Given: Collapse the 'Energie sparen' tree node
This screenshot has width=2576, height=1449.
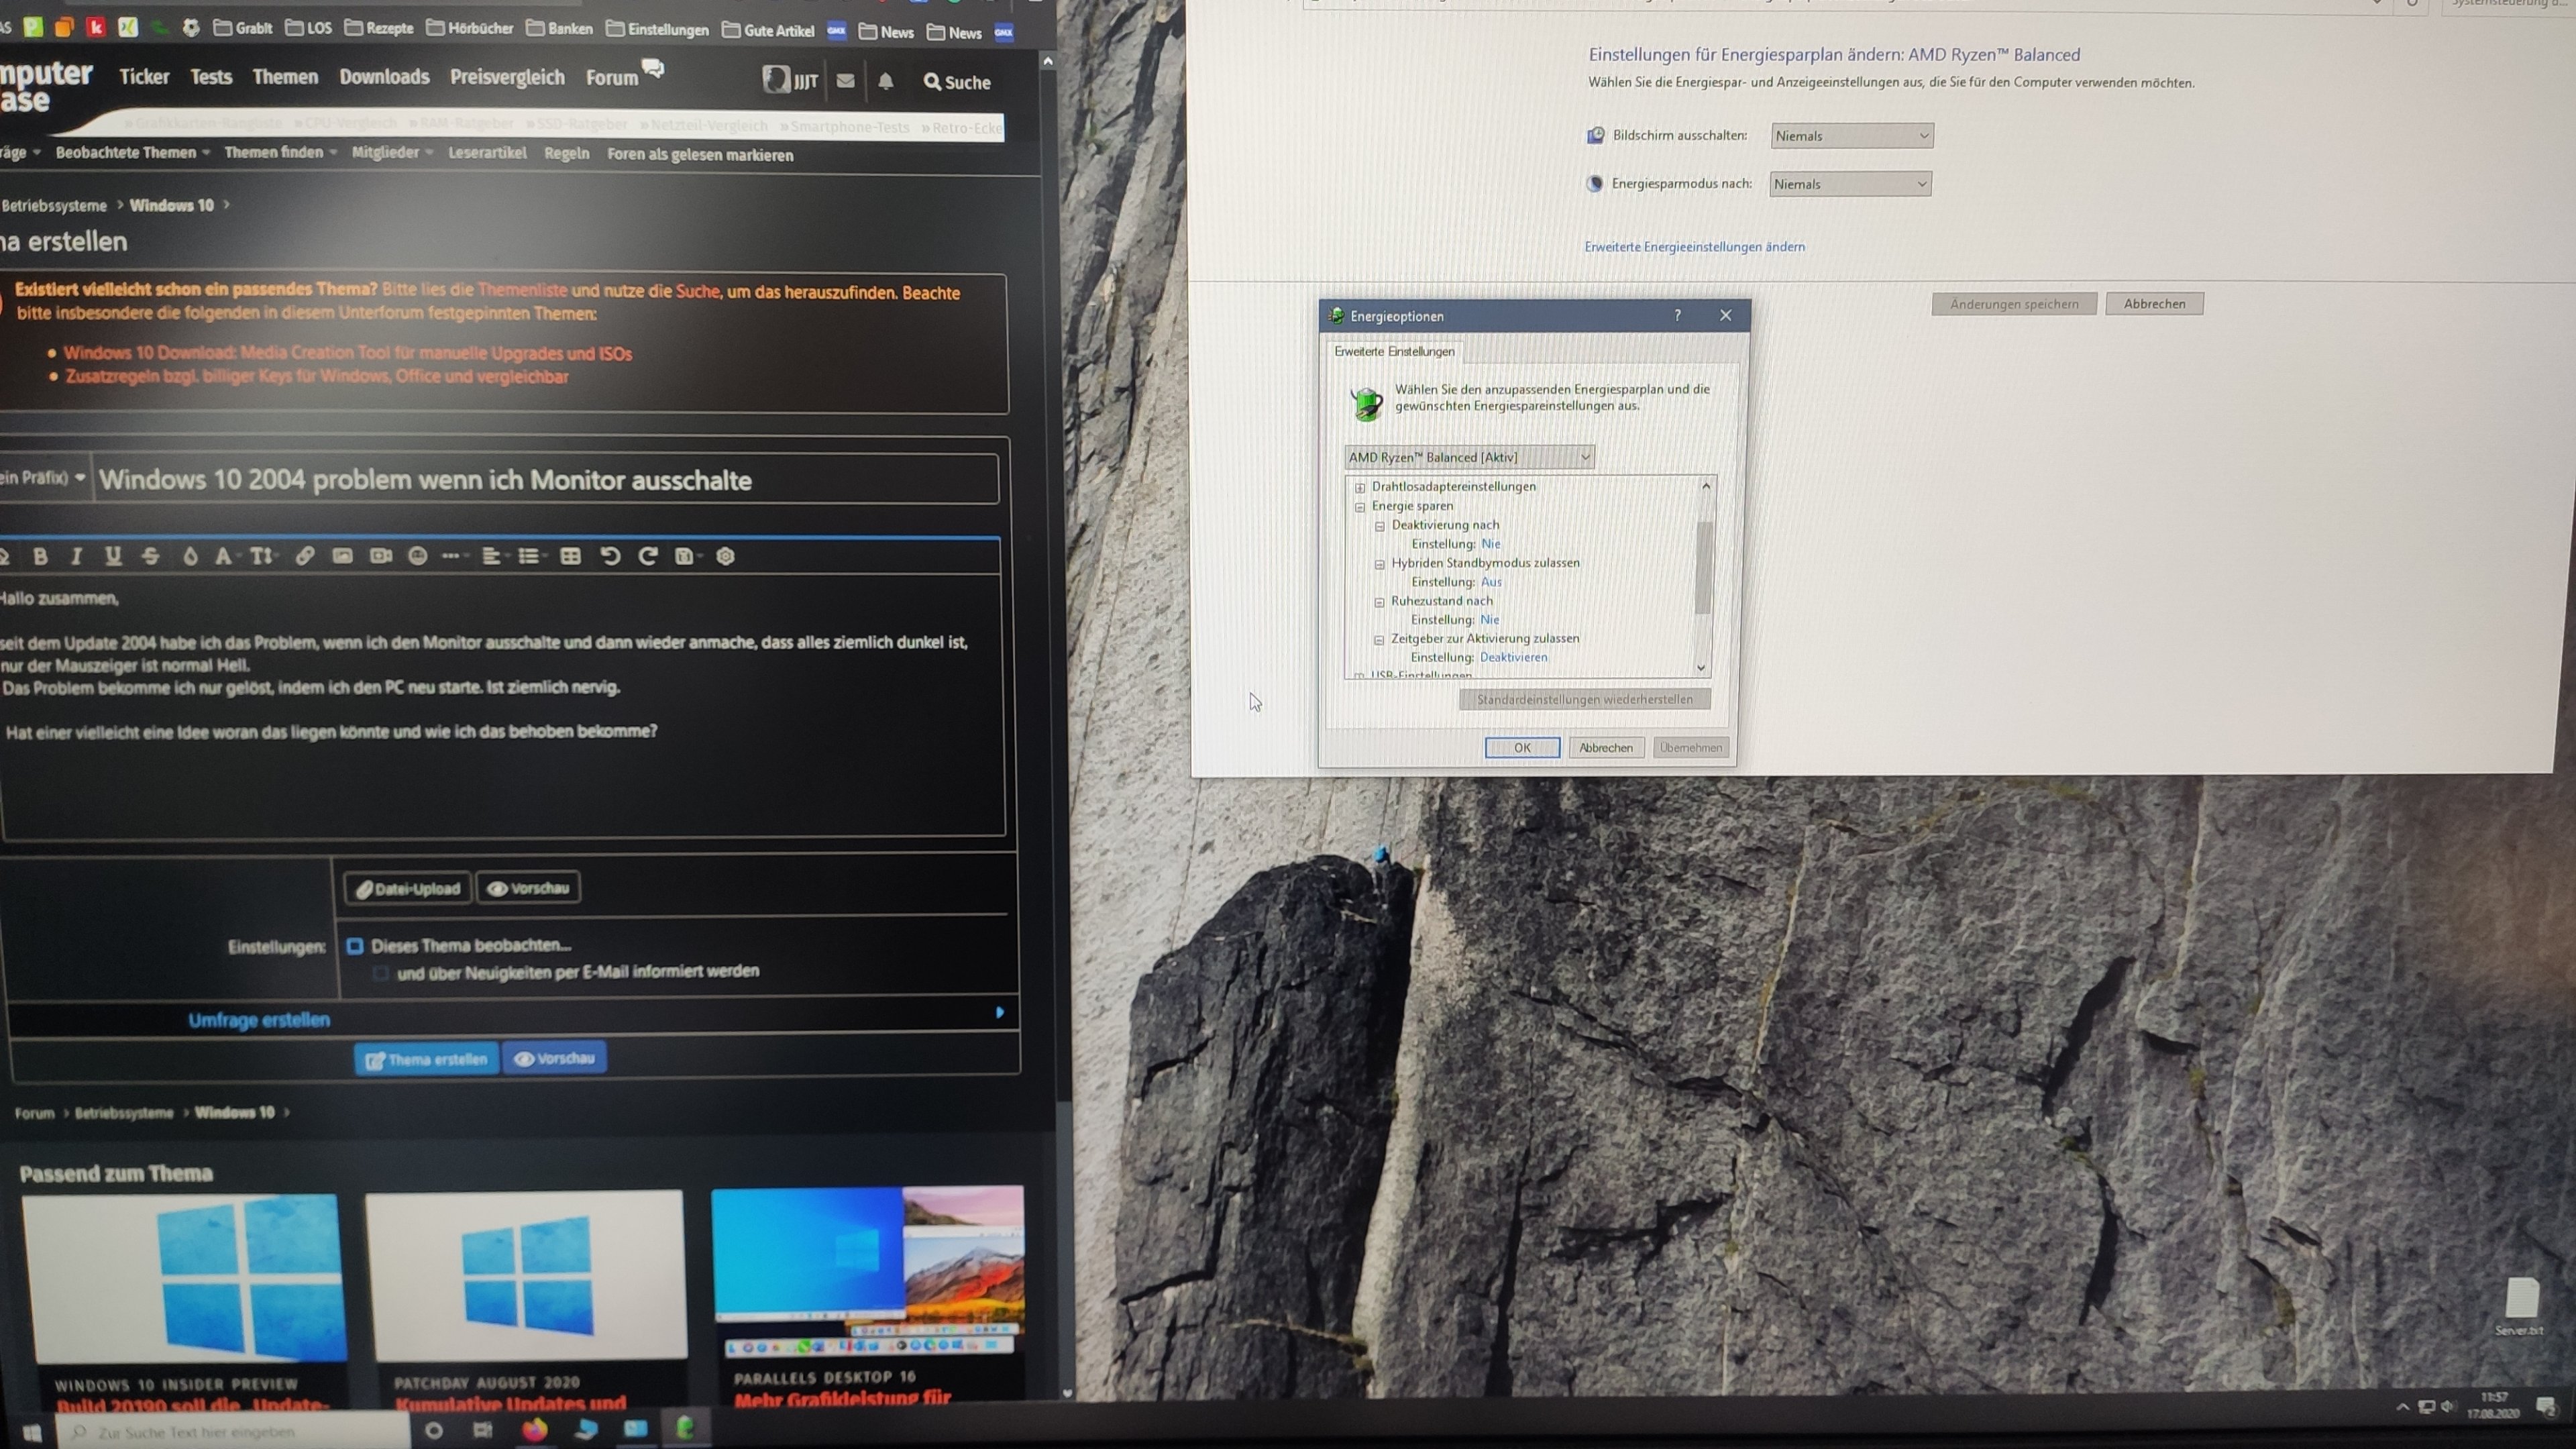Looking at the screenshot, I should tap(1360, 507).
